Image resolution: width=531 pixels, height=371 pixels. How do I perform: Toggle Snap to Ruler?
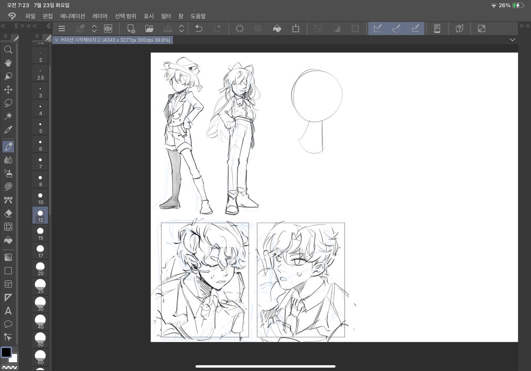[377, 28]
